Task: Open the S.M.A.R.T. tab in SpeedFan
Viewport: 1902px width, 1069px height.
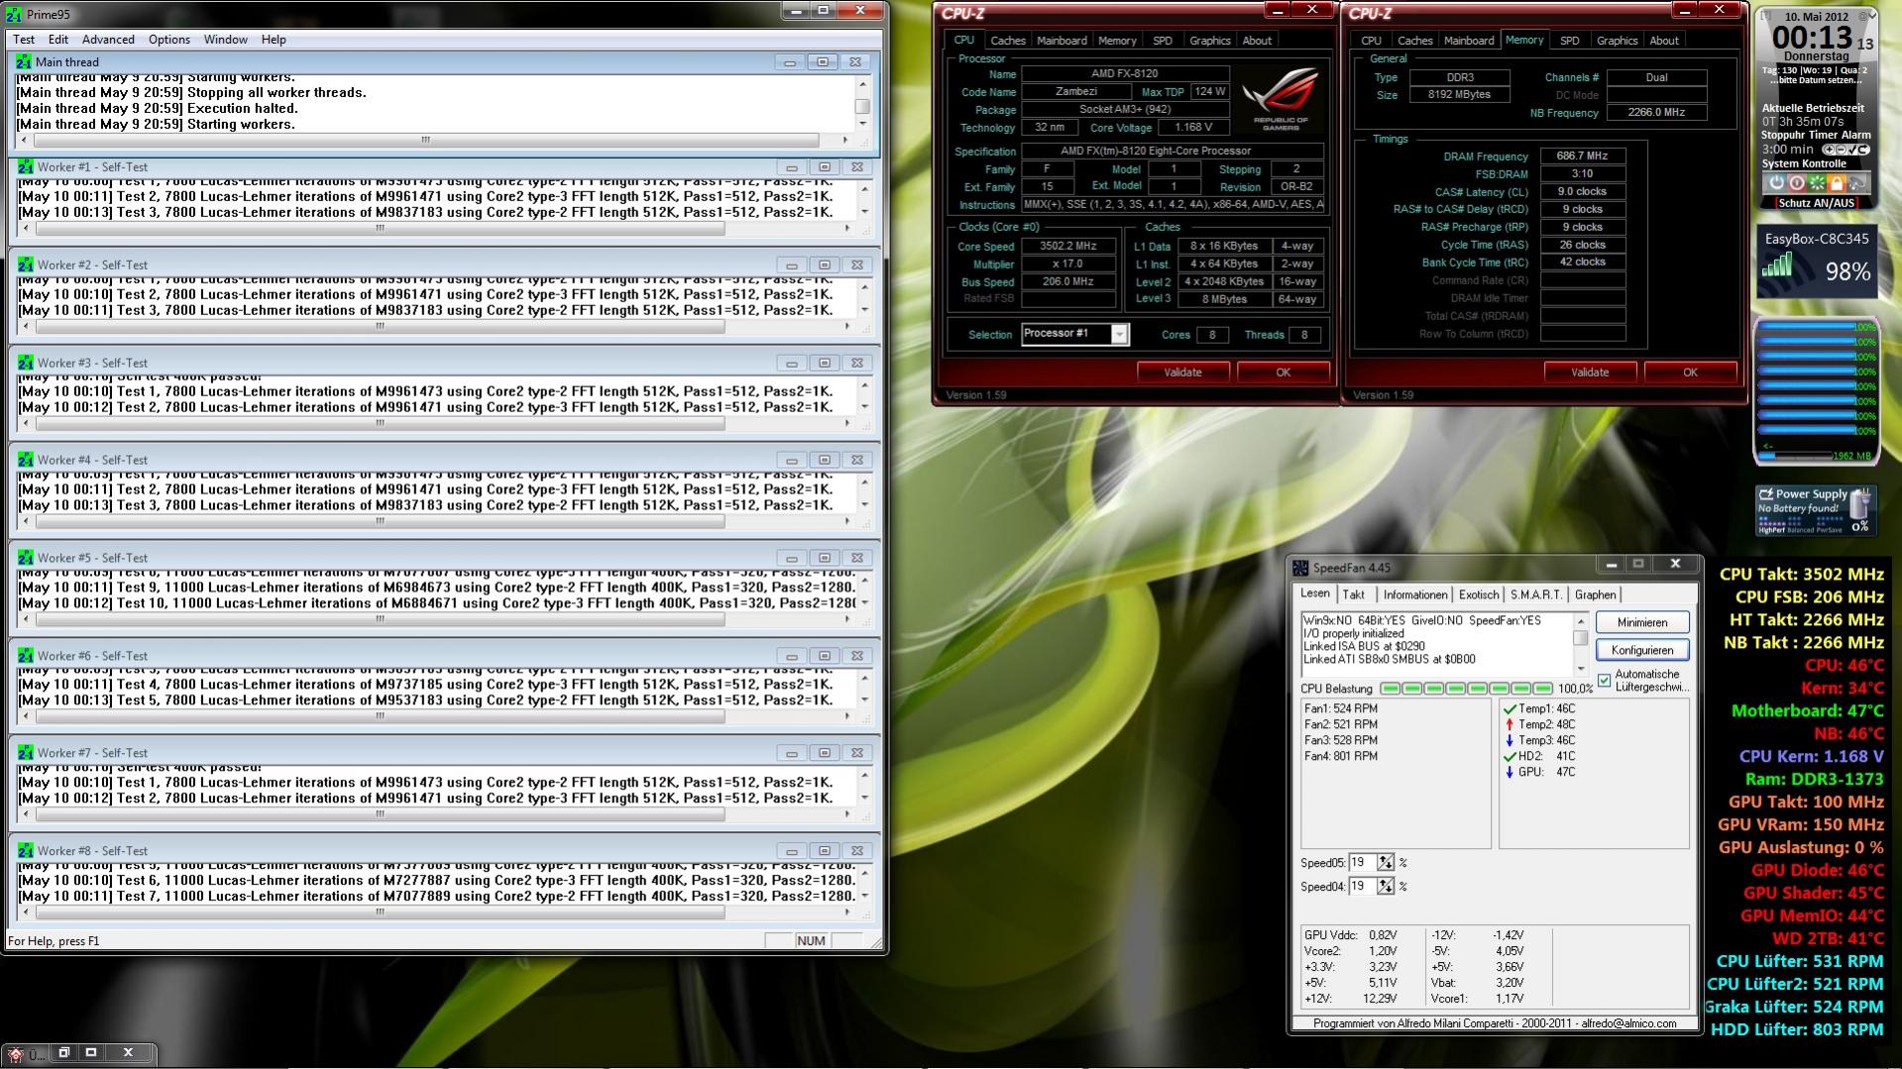Action: pyautogui.click(x=1536, y=594)
